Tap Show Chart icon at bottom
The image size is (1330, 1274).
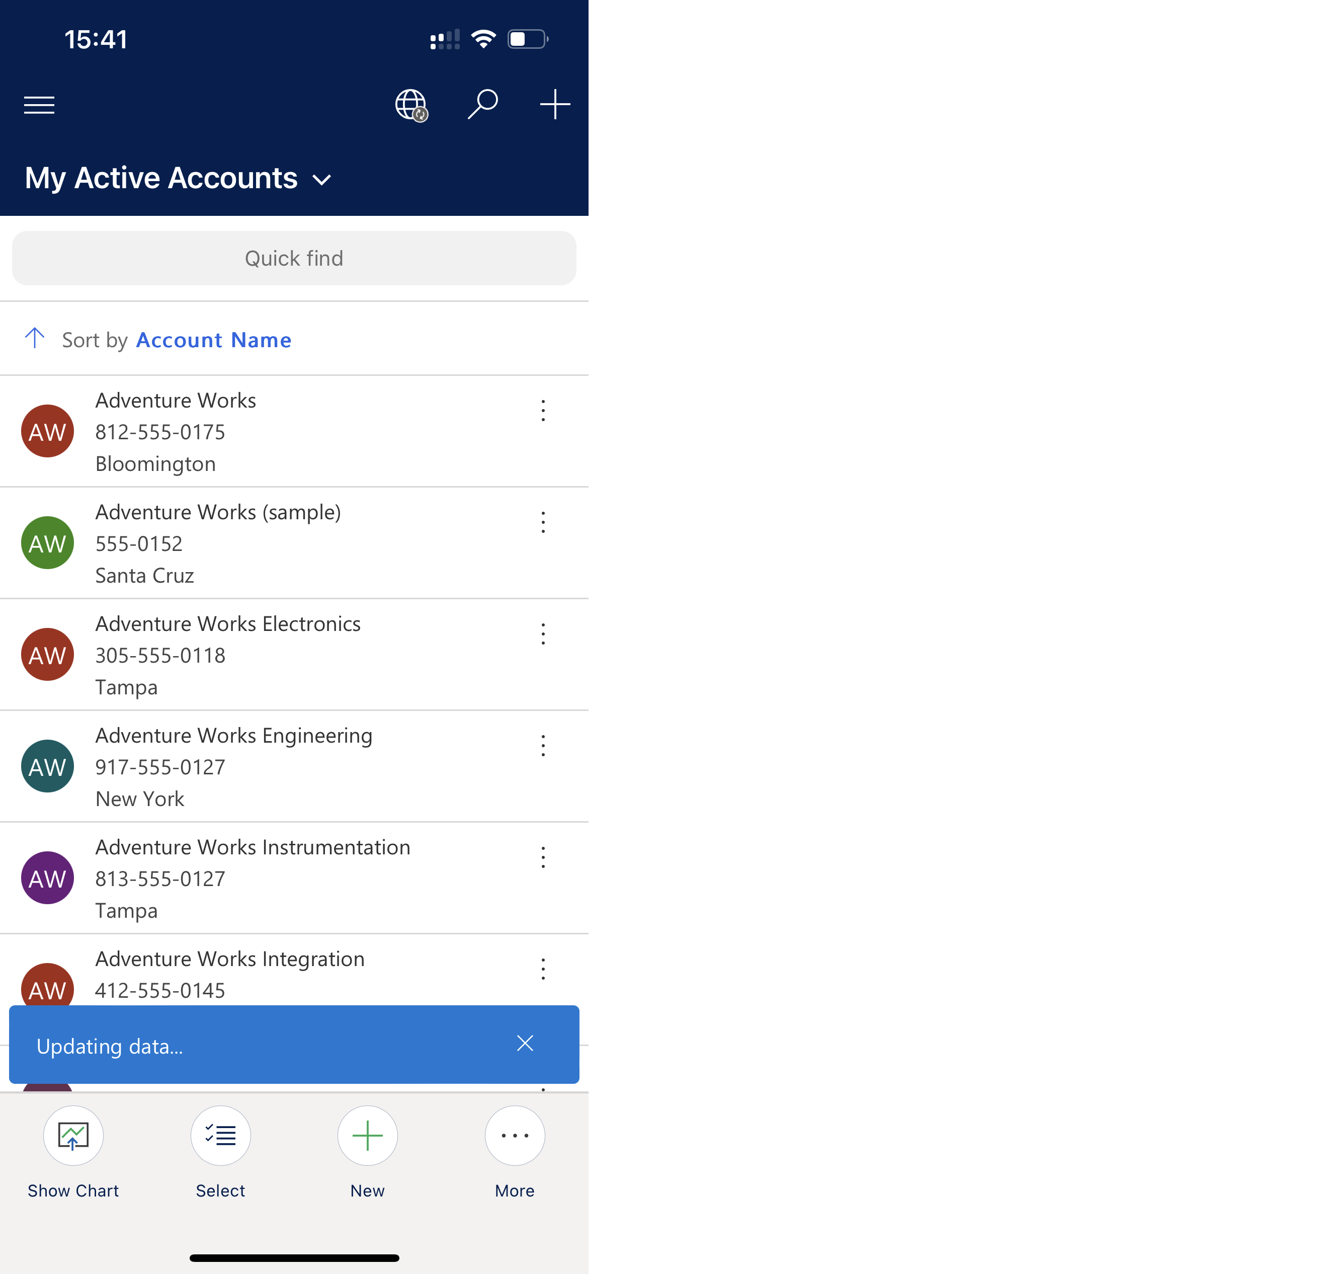pos(73,1135)
